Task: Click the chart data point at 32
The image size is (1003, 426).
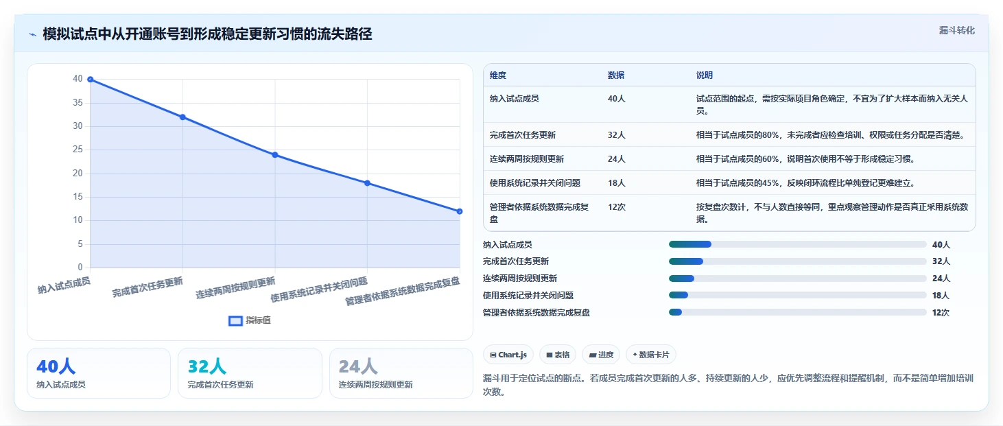Action: [182, 117]
